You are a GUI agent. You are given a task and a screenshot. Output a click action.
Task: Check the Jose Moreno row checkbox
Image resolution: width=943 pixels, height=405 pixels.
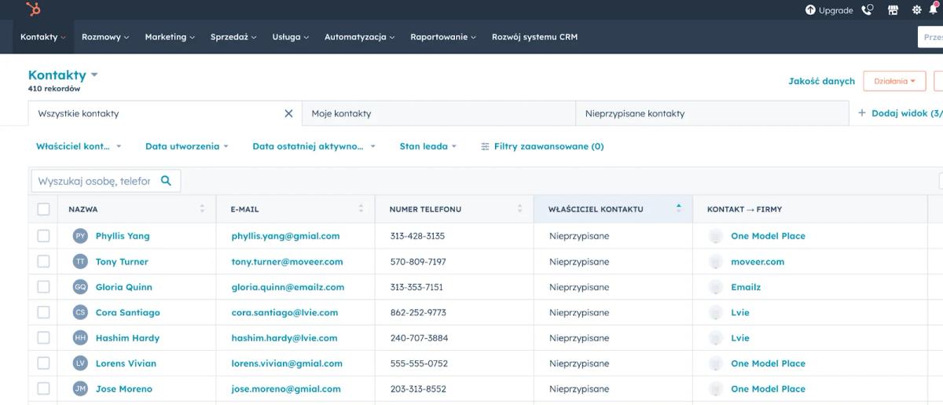click(43, 388)
